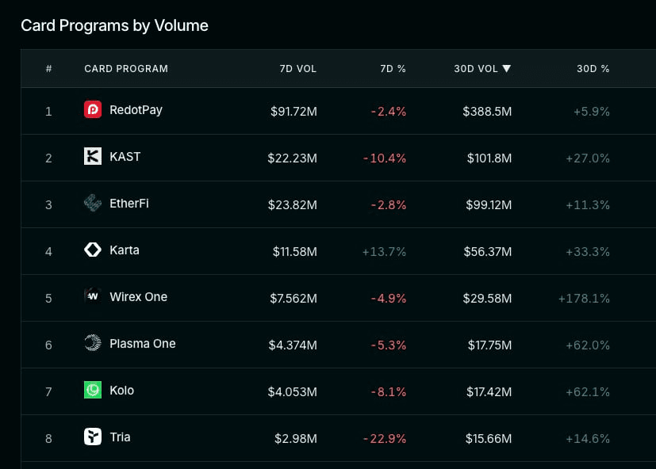Click Kolo 30D volume $17.42M
Image resolution: width=656 pixels, height=469 pixels.
coord(489,392)
